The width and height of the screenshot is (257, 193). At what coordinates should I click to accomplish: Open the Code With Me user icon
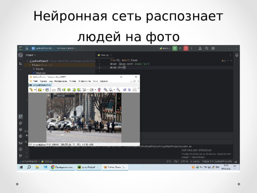[x=200, y=48]
